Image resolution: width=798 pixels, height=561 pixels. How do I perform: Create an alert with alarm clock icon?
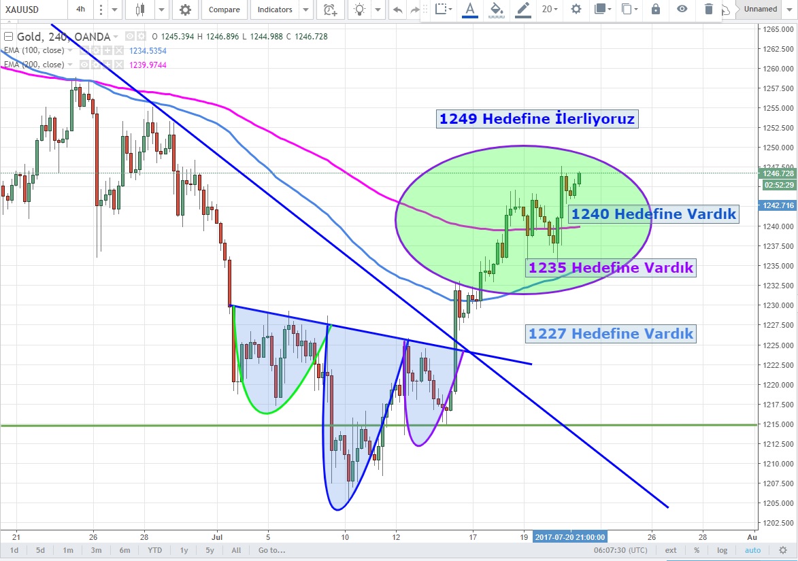(x=330, y=10)
